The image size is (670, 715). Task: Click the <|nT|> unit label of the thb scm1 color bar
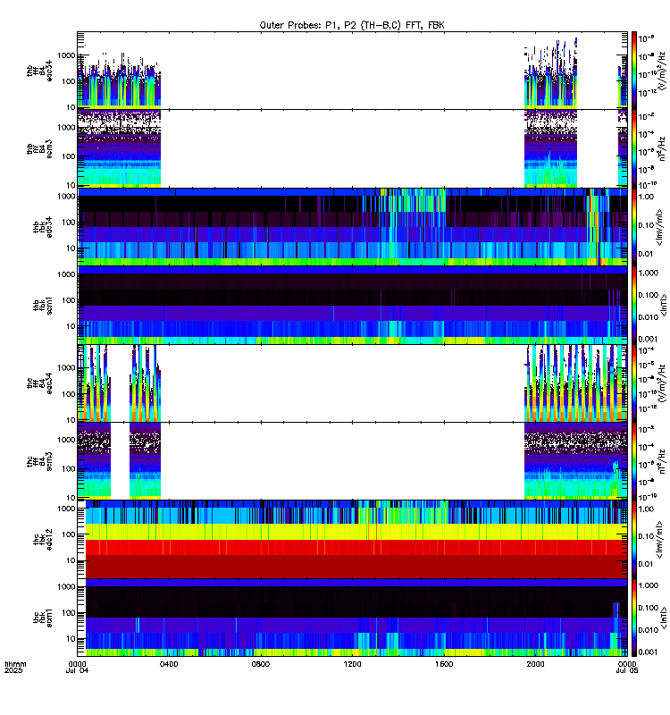pos(663,305)
